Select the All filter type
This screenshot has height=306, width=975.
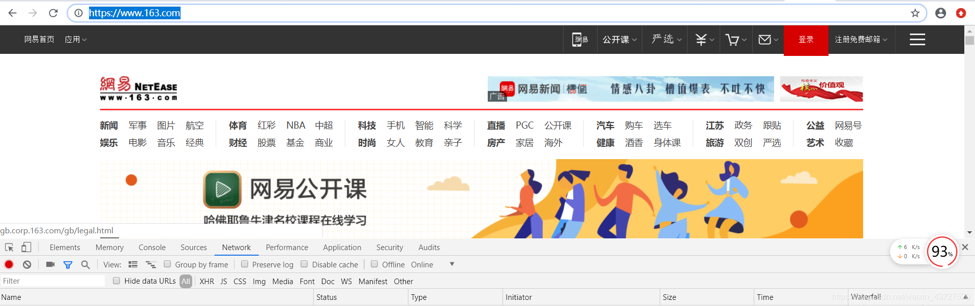point(186,281)
